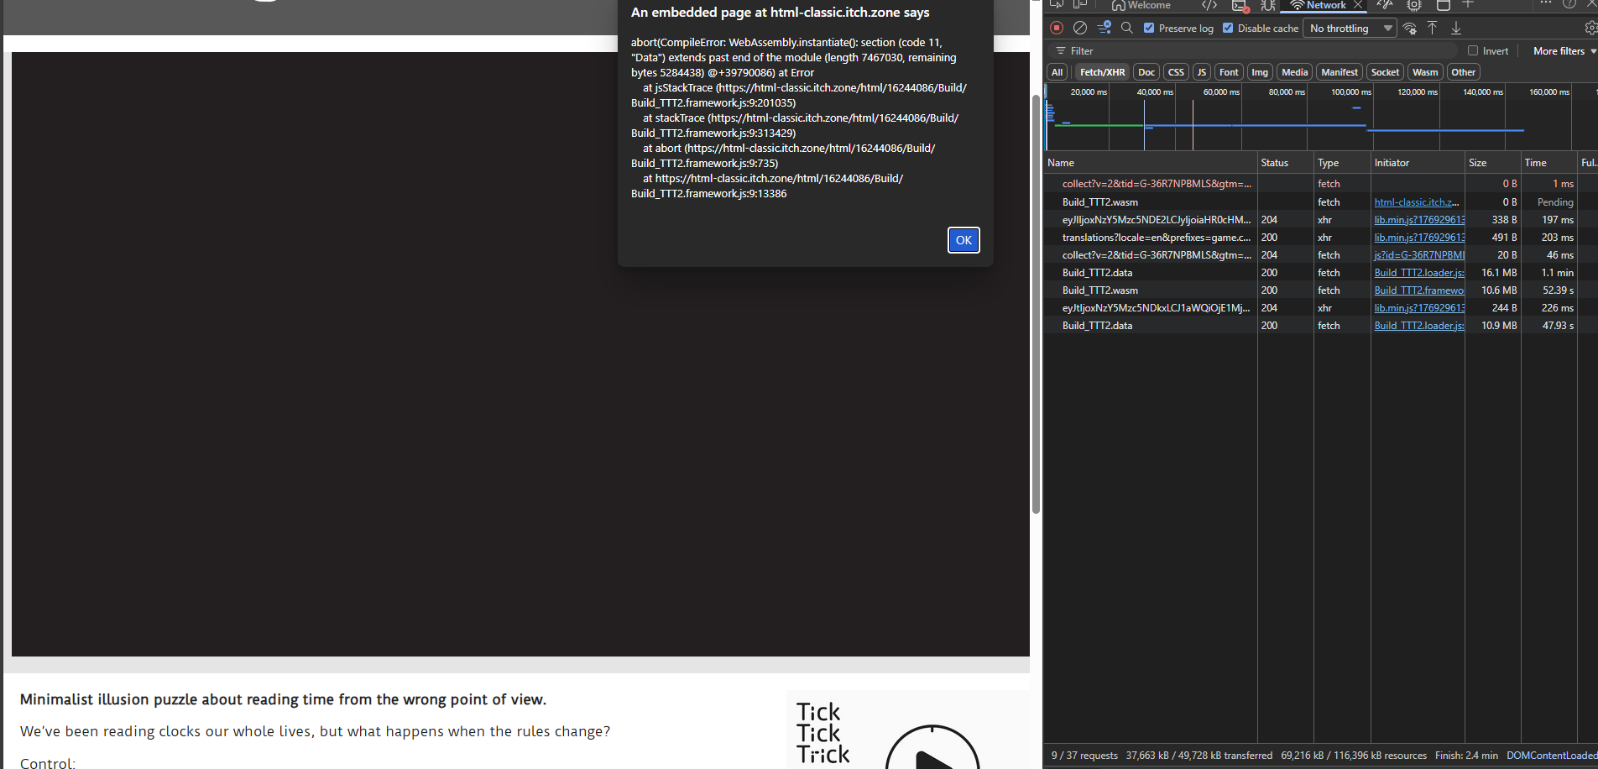
Task: Select the All request type filter
Action: (x=1057, y=72)
